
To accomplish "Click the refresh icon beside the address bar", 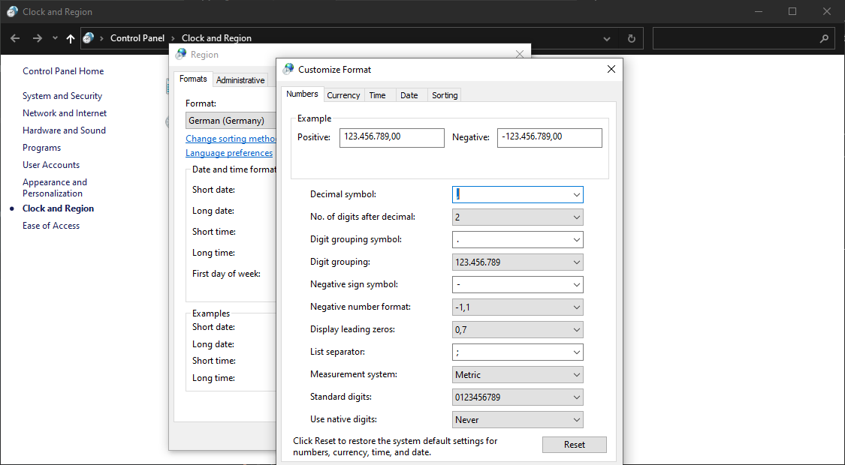I will (631, 38).
